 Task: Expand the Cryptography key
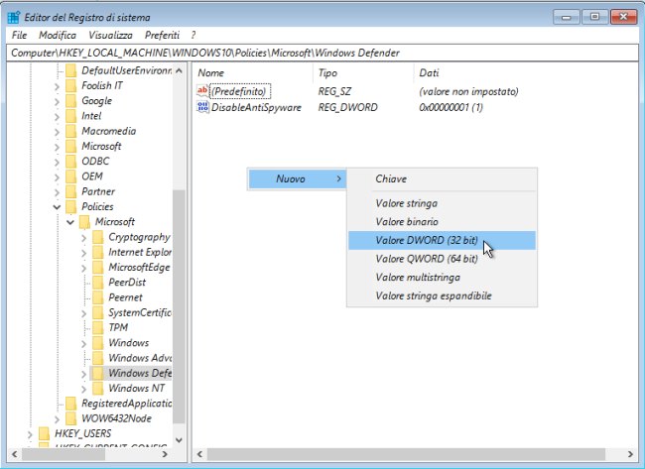(x=84, y=238)
